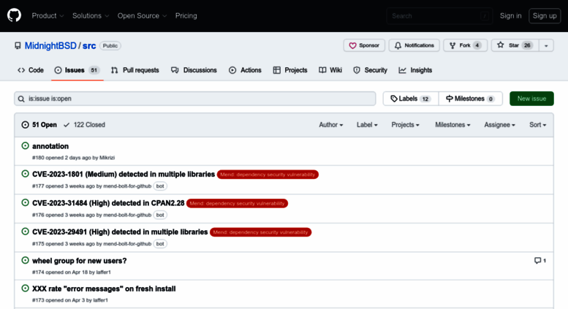Star the repository
Screen dimensions: 568x309
pyautogui.click(x=515, y=45)
